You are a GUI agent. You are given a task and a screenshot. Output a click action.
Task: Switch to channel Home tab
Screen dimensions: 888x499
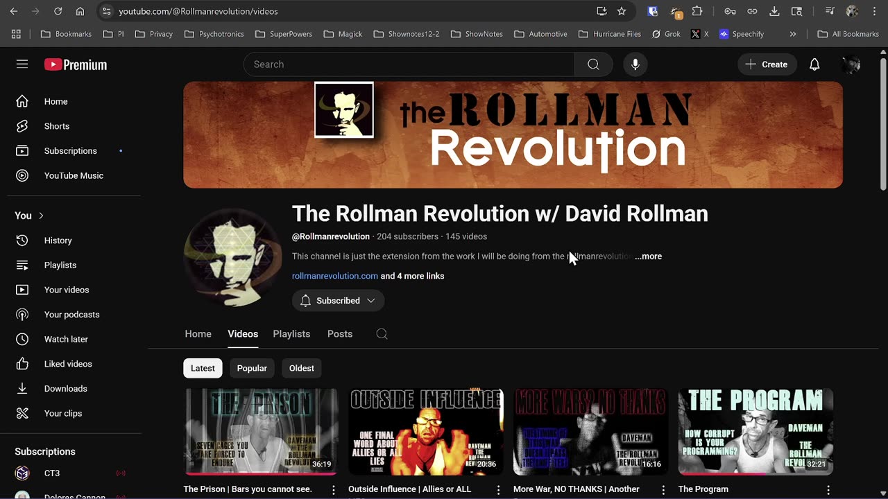click(x=198, y=334)
